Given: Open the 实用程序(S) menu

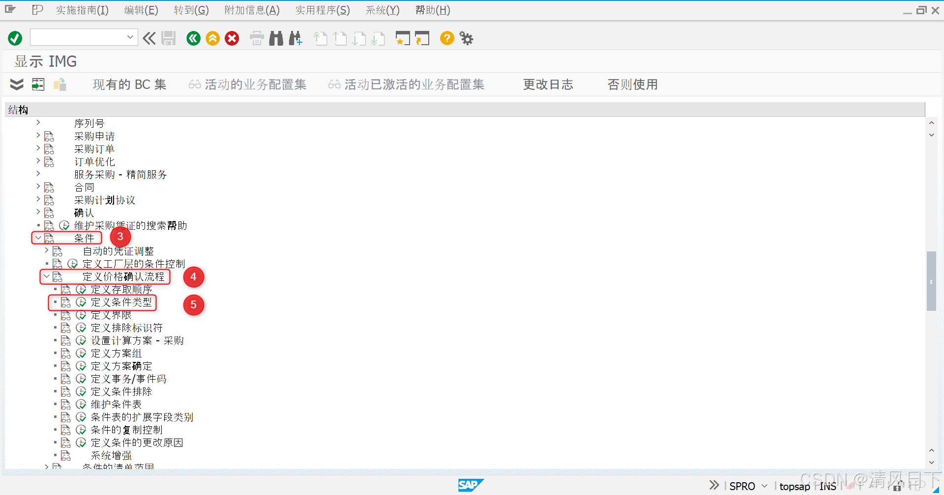Looking at the screenshot, I should click(x=322, y=10).
